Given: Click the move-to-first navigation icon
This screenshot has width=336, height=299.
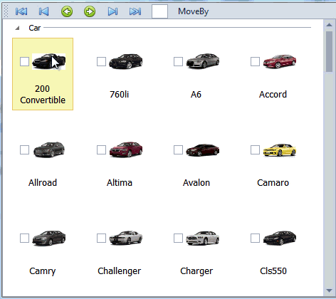Looking at the screenshot, I should pyautogui.click(x=21, y=11).
